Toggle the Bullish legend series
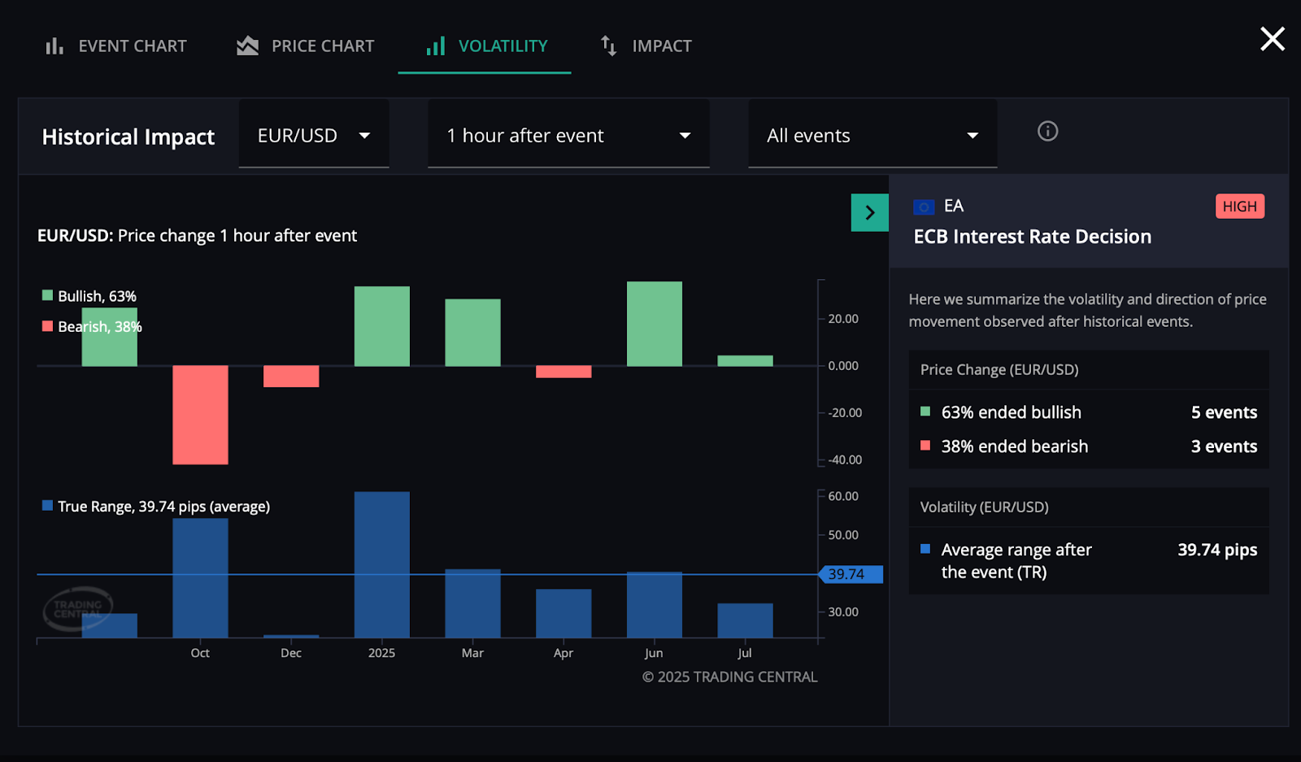 (x=89, y=296)
